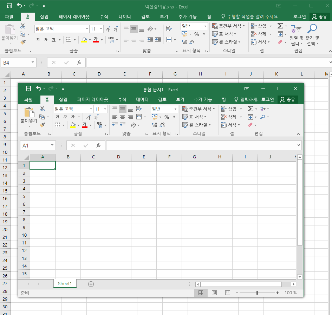Click the Normal view grid icon in the status bar
This screenshot has height=315, width=332.
201,293
